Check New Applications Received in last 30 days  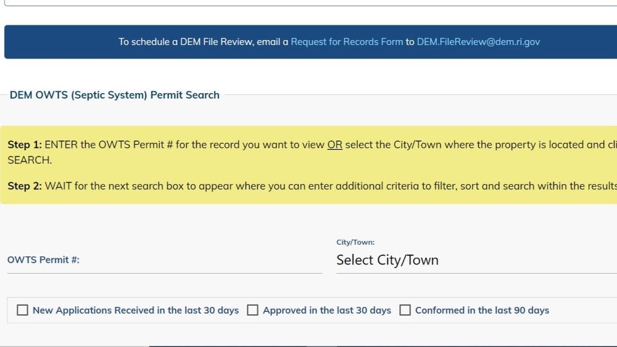(x=22, y=310)
